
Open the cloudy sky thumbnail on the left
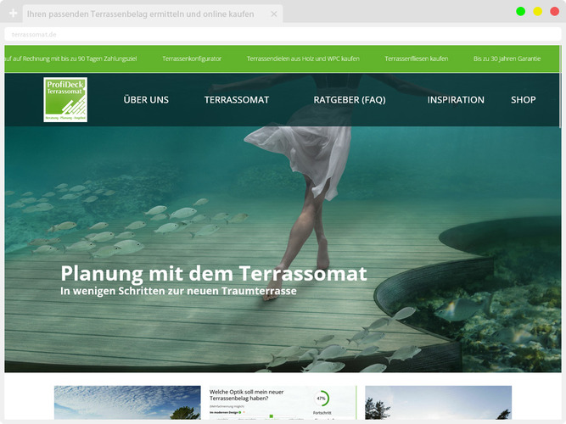(x=115, y=403)
